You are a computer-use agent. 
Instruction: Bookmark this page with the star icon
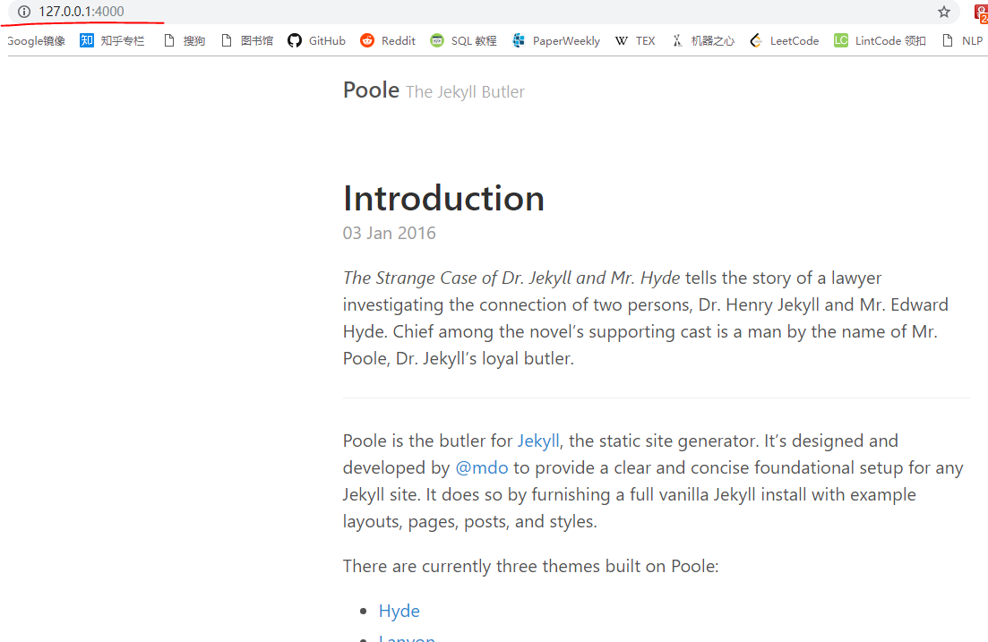[943, 12]
